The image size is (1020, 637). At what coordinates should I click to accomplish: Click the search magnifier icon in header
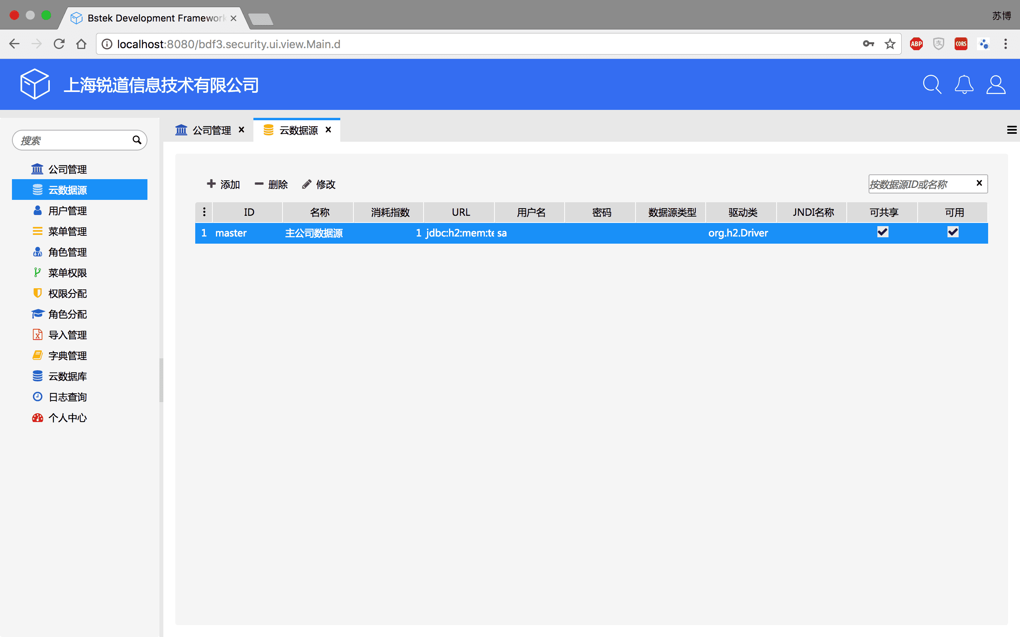coord(932,85)
